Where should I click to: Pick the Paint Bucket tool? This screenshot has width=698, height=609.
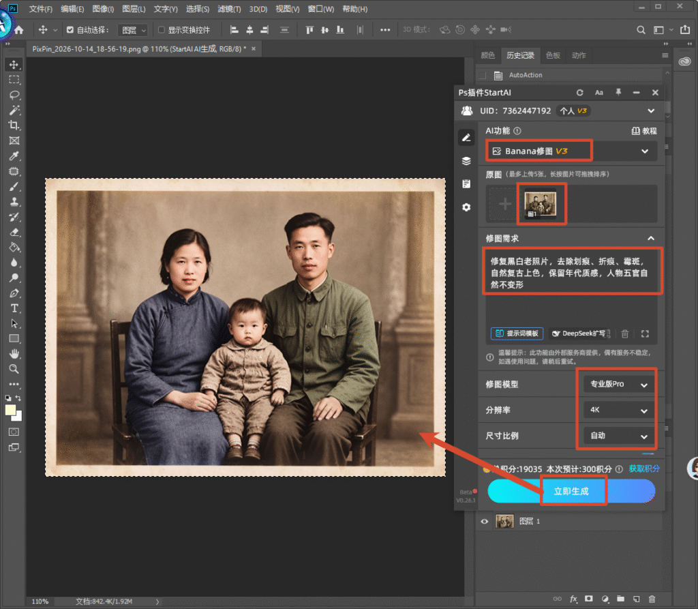pyautogui.click(x=14, y=248)
